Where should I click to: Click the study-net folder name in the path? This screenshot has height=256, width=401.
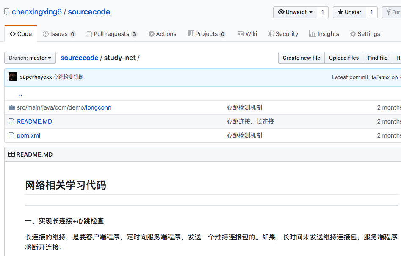[120, 58]
